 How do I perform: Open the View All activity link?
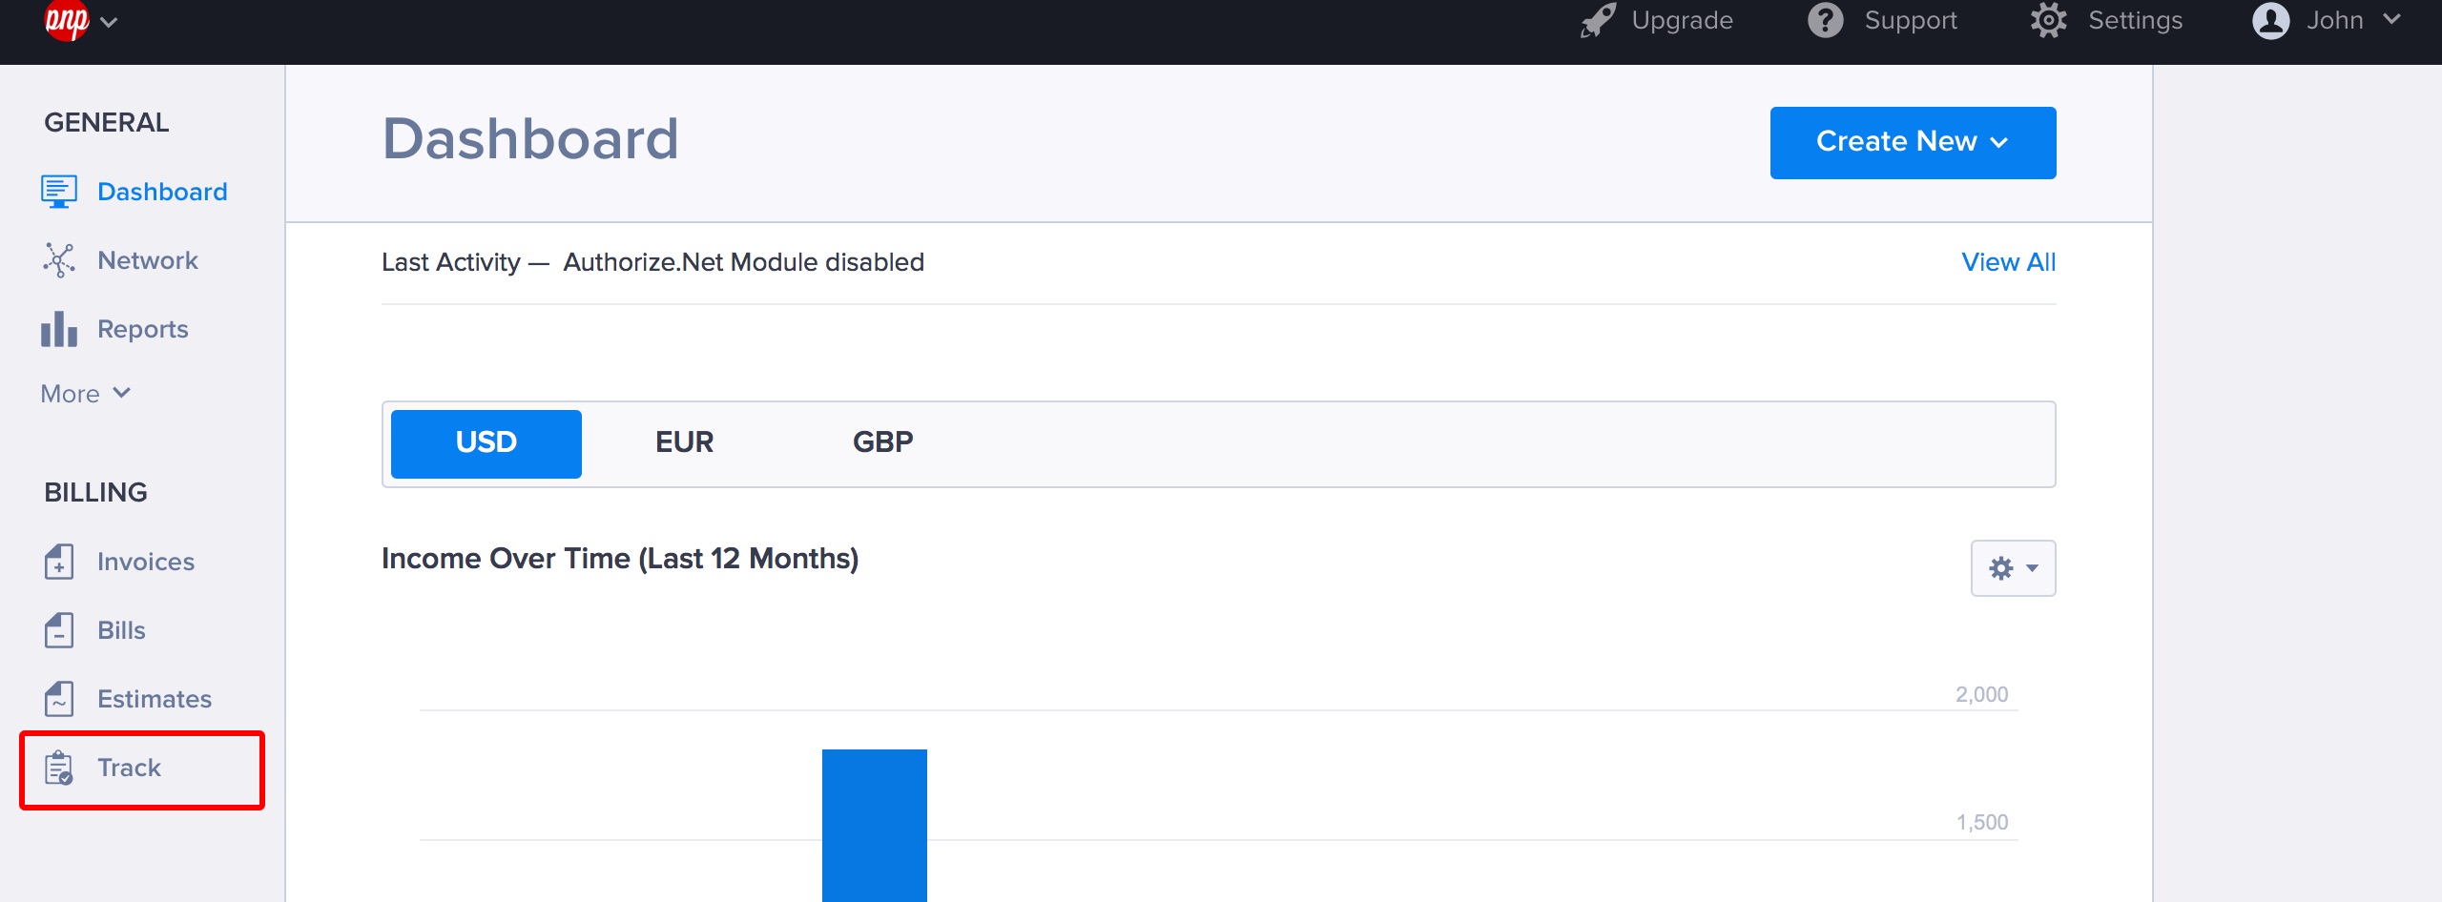point(2008,262)
